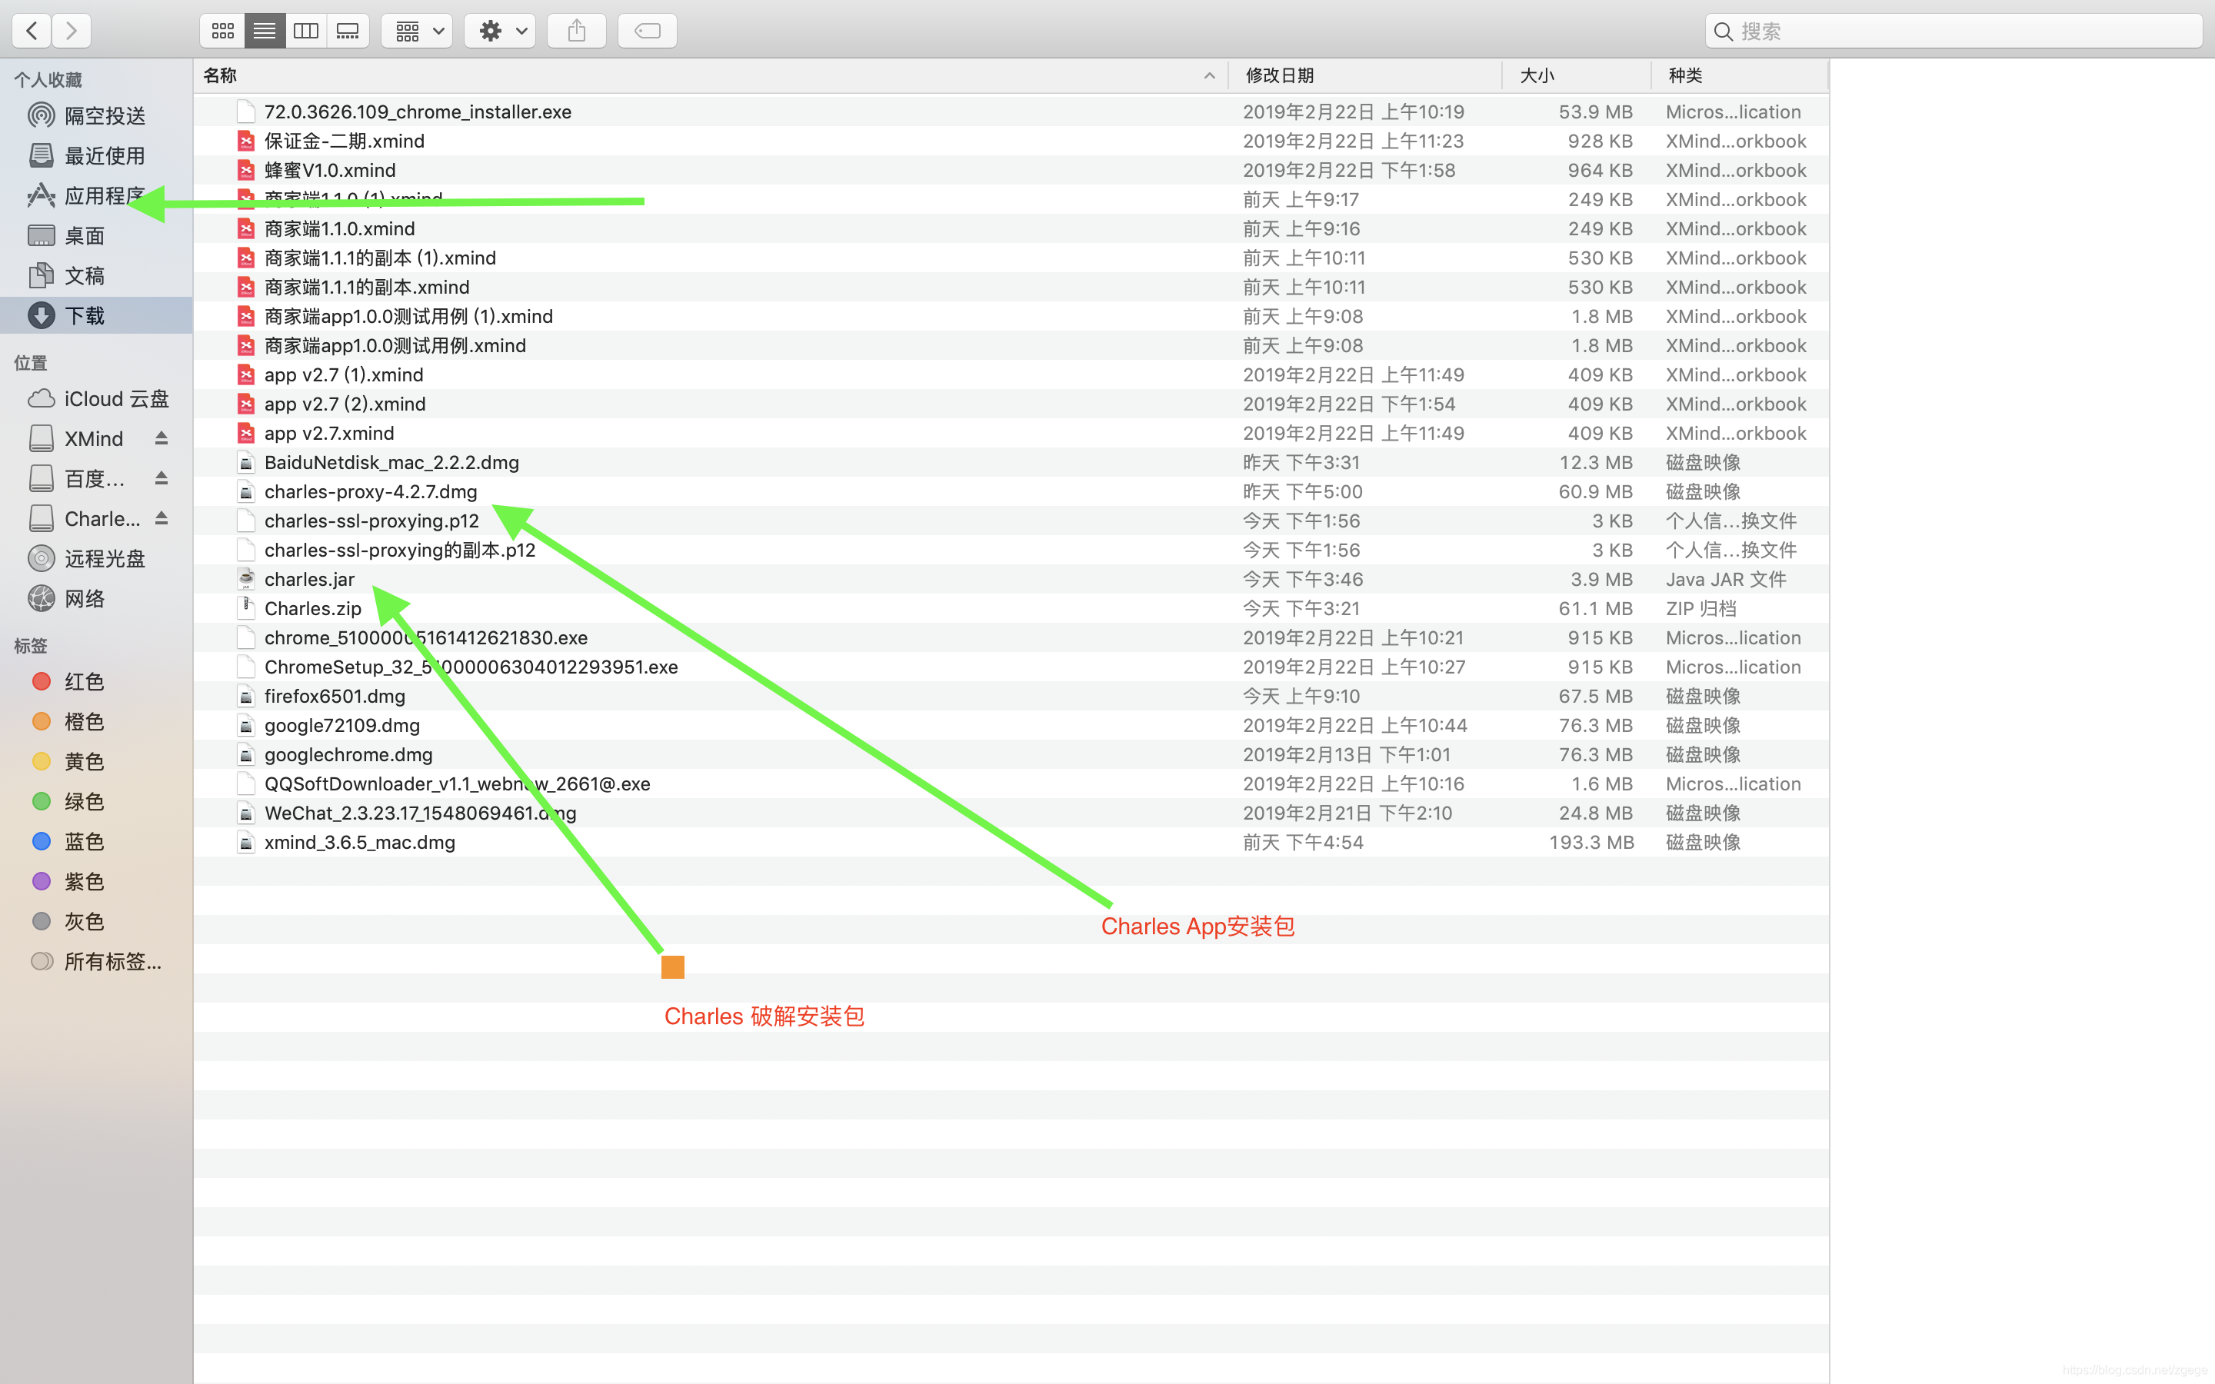Screen dimensions: 2215x1384
Task: Focus the 搜索 search field
Action: click(x=1954, y=31)
